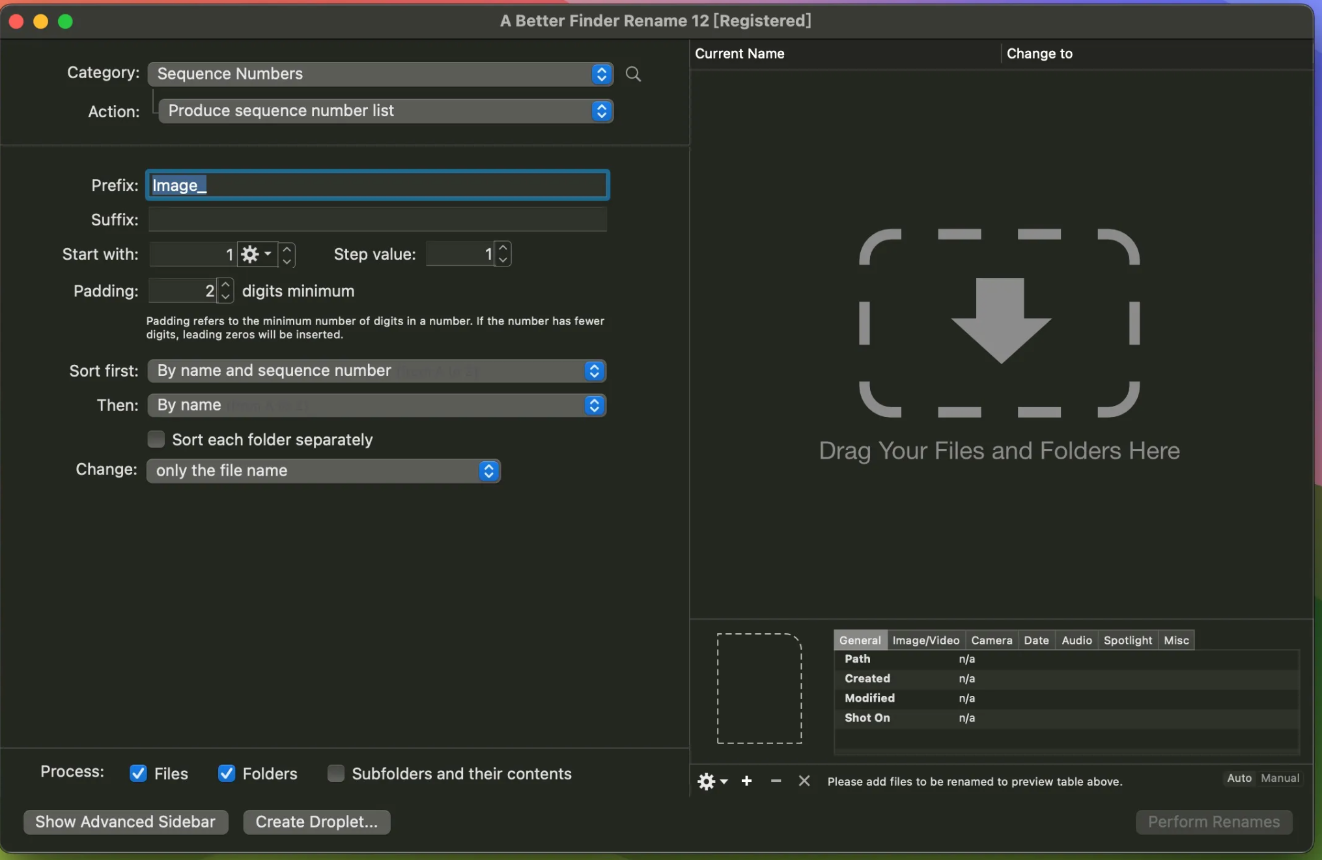Open the Action dropdown Produce sequence number list
The width and height of the screenshot is (1322, 860).
point(386,111)
